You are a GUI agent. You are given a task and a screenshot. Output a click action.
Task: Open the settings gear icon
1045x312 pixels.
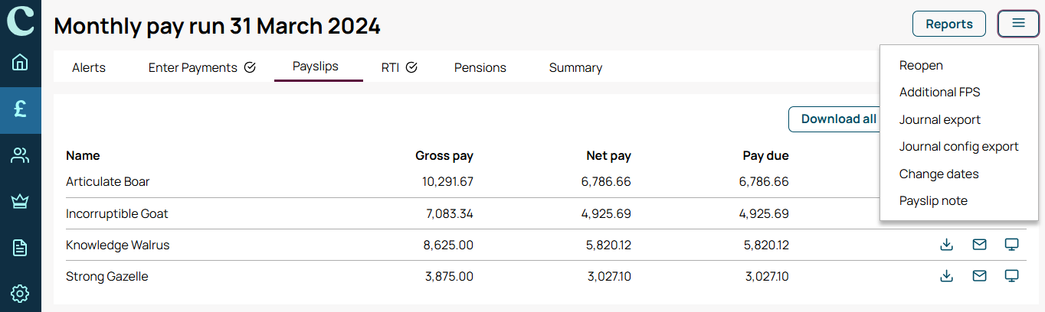coord(20,293)
